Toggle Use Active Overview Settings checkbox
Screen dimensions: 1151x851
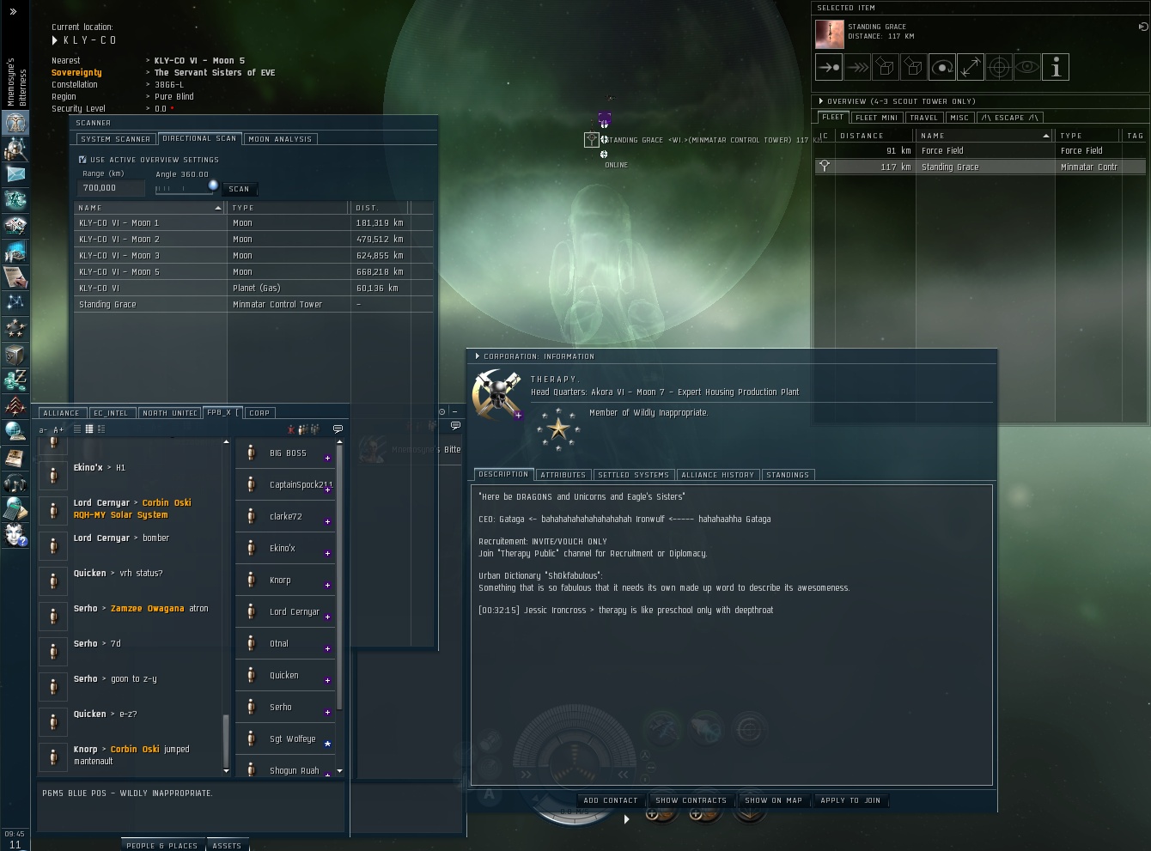pyautogui.click(x=82, y=160)
